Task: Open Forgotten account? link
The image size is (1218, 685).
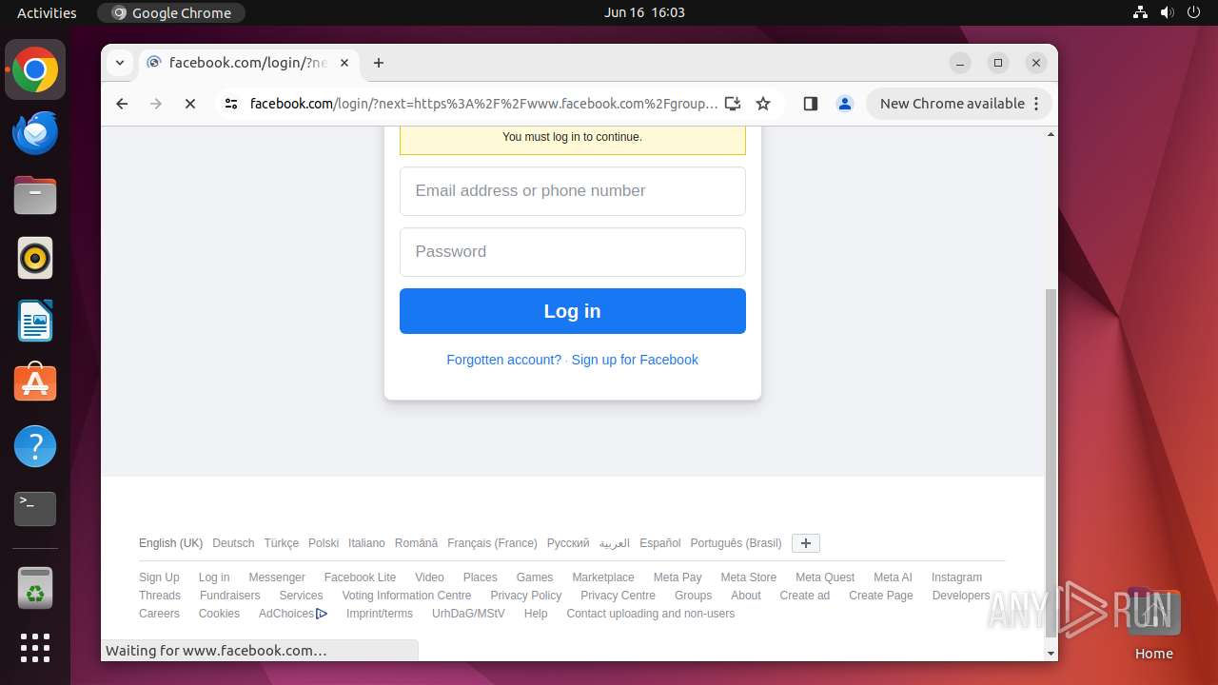Action: pyautogui.click(x=504, y=360)
